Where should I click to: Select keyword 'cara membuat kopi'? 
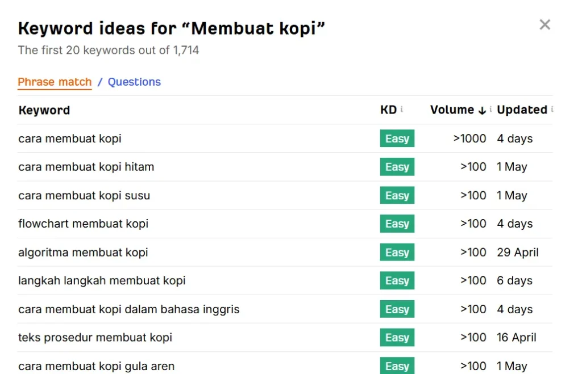[70, 138]
